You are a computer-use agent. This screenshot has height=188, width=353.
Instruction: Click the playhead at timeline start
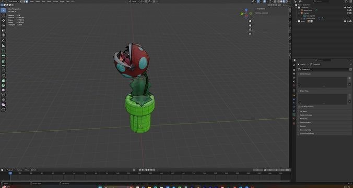10,173
